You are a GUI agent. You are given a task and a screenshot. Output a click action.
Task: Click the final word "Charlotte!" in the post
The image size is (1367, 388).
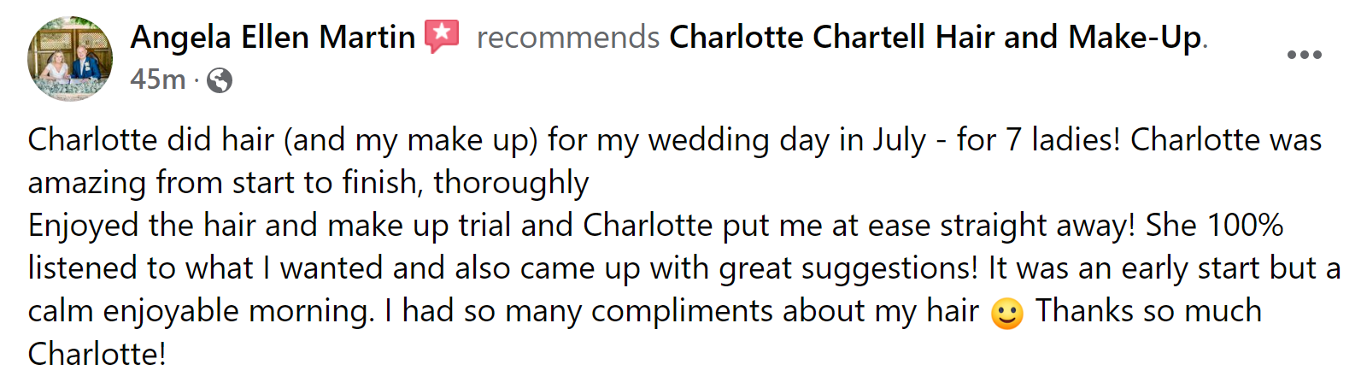click(x=97, y=354)
